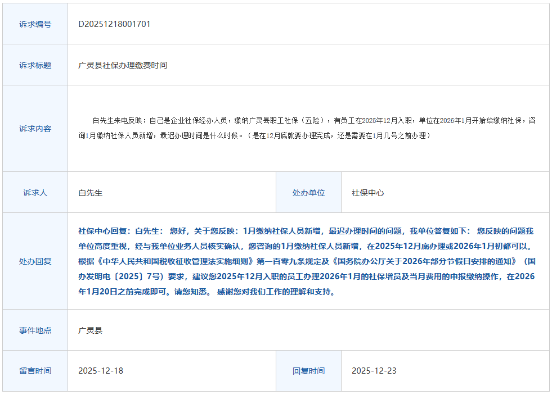Screen dimensions: 552x395
Task: Click the location value 广灵县
Action: tap(91, 330)
